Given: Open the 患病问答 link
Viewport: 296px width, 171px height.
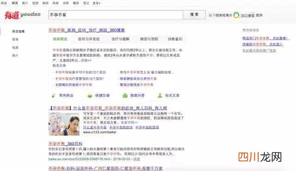Looking at the screenshot, I should tap(137, 95).
